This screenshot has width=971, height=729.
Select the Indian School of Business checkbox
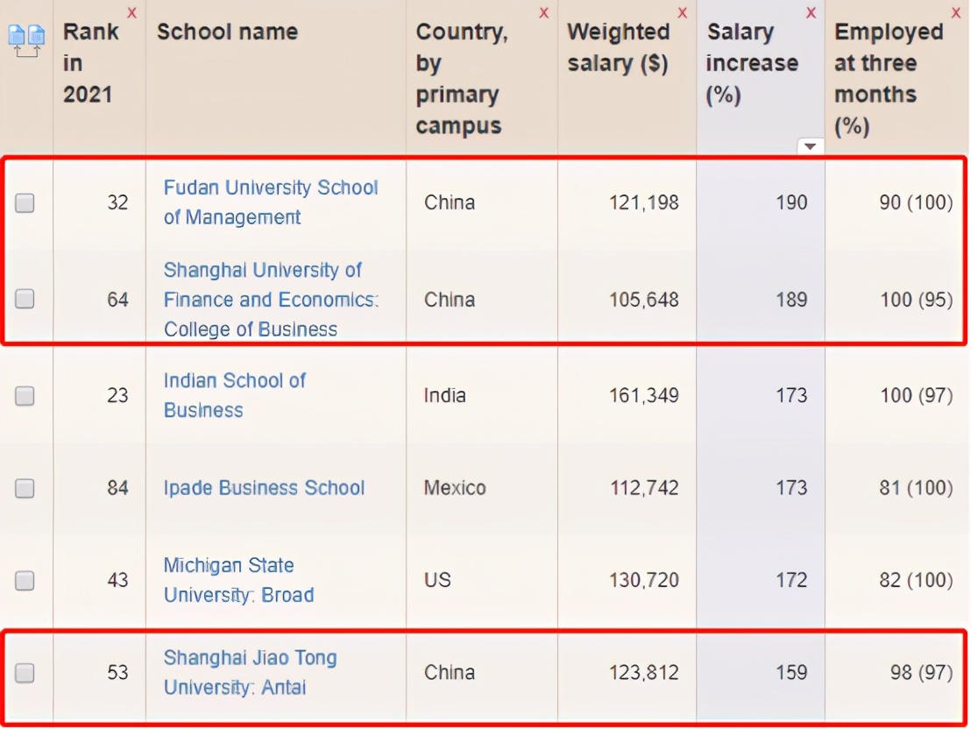click(25, 396)
